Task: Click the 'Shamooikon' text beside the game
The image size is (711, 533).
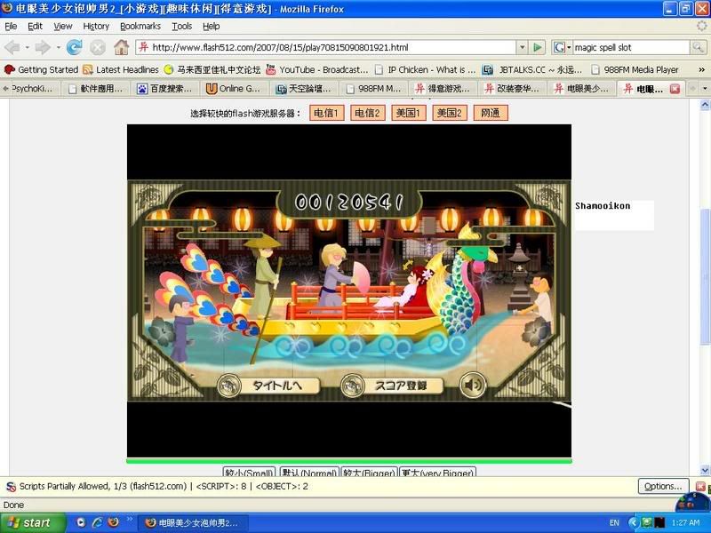Action: point(603,206)
